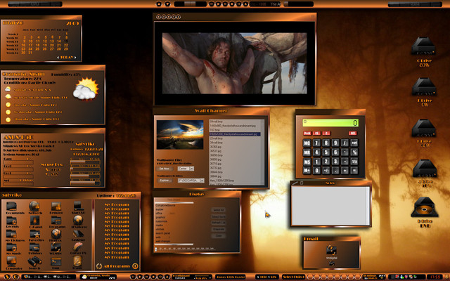Open the C.Panel control panel icon
Viewport: 450px width, 281px height.
[x=34, y=220]
